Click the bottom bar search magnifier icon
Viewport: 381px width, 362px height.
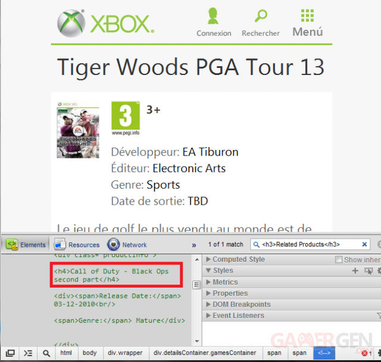click(x=46, y=353)
